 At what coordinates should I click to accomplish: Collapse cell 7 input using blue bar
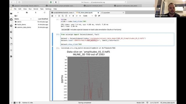point(53,39)
